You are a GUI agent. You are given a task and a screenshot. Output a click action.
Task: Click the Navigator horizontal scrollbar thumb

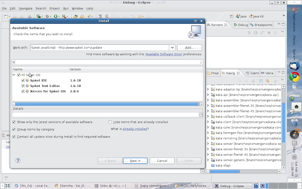225,171
